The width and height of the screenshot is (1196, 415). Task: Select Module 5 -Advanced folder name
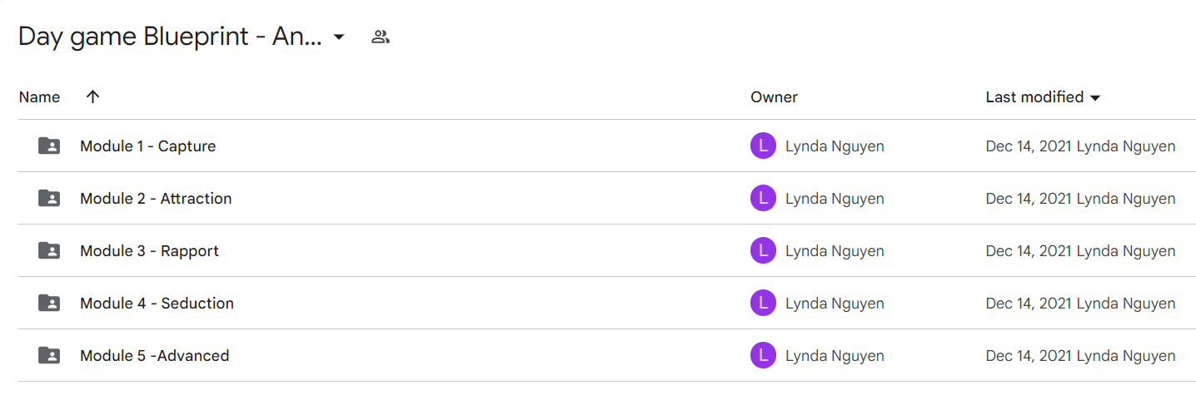click(154, 356)
